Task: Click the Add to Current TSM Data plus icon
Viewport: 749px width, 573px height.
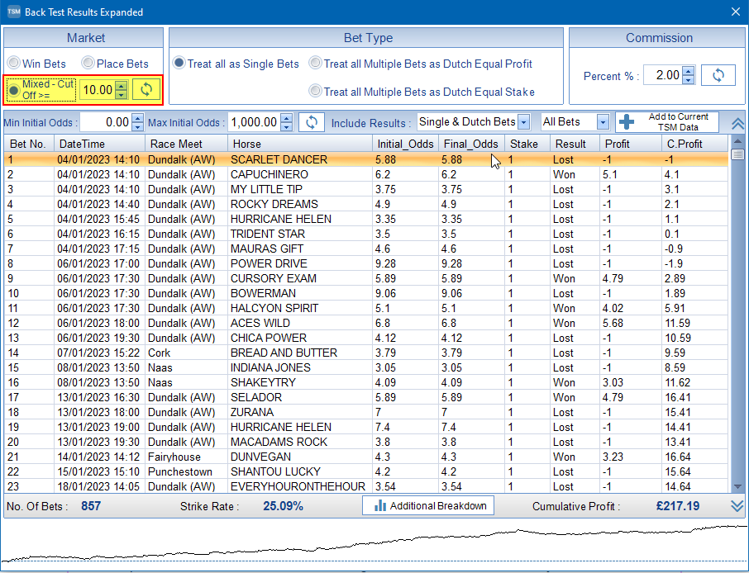Action: (627, 122)
